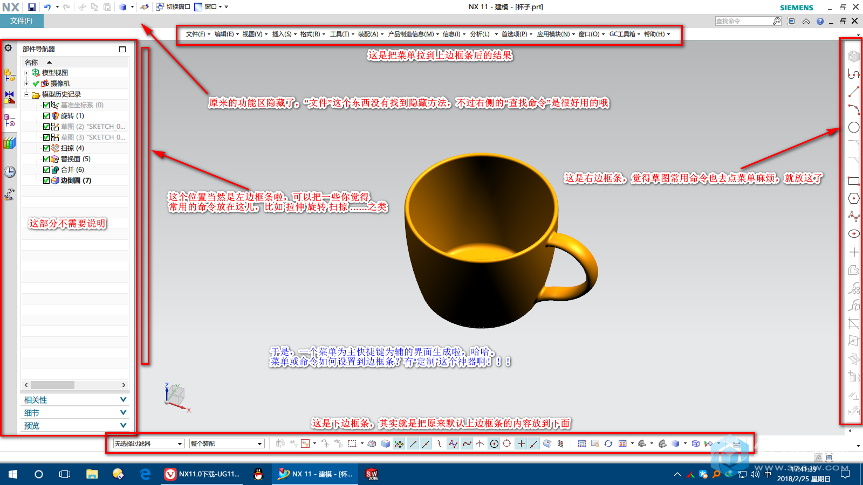Expand the 摄像机 tree node

point(26,84)
